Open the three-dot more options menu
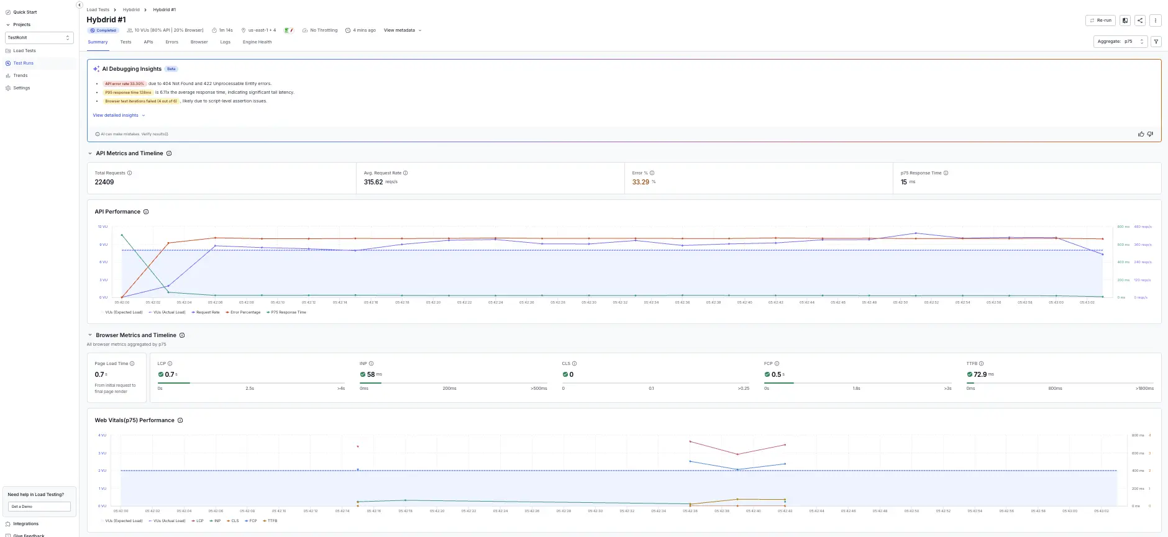Image resolution: width=1168 pixels, height=537 pixels. [x=1156, y=20]
